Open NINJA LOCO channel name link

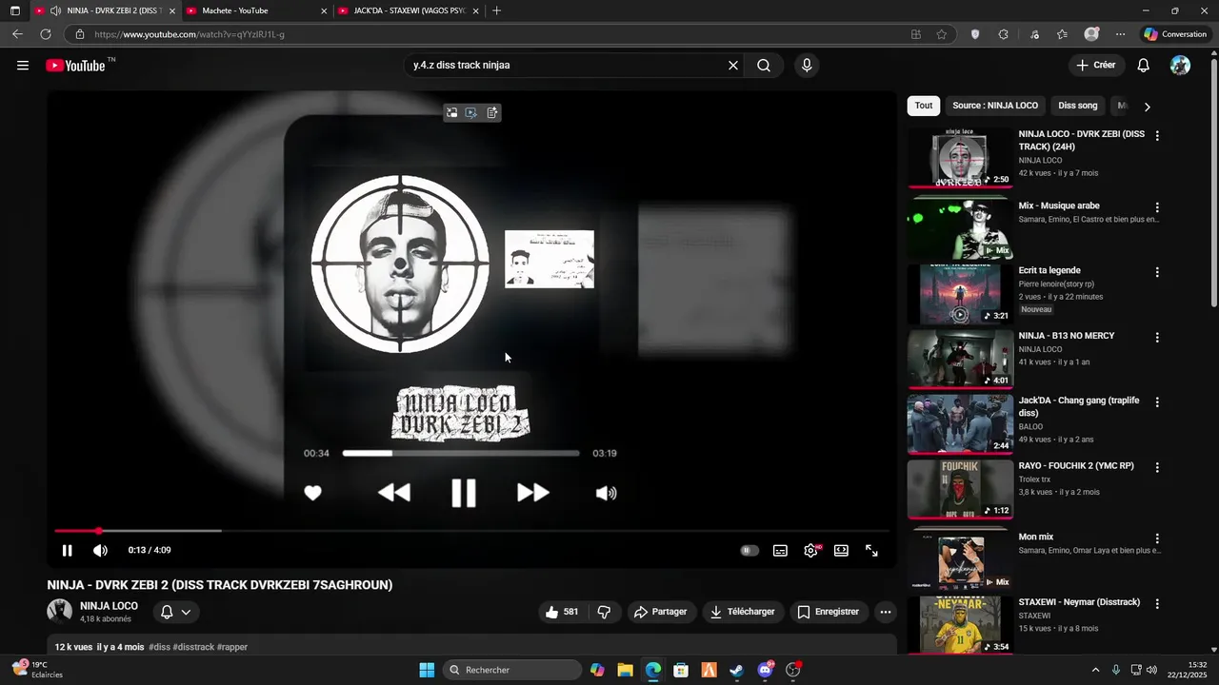coord(109,606)
